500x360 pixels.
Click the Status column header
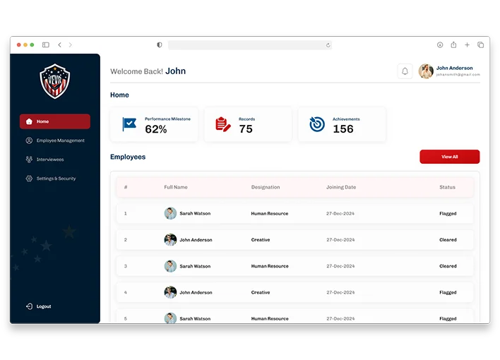click(447, 187)
